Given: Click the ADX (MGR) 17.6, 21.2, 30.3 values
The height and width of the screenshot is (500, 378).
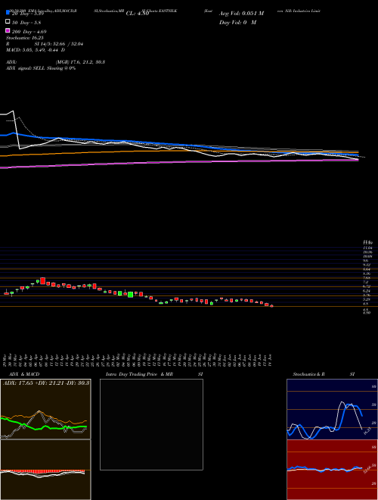Looking at the screenshot, I should [x=80, y=62].
